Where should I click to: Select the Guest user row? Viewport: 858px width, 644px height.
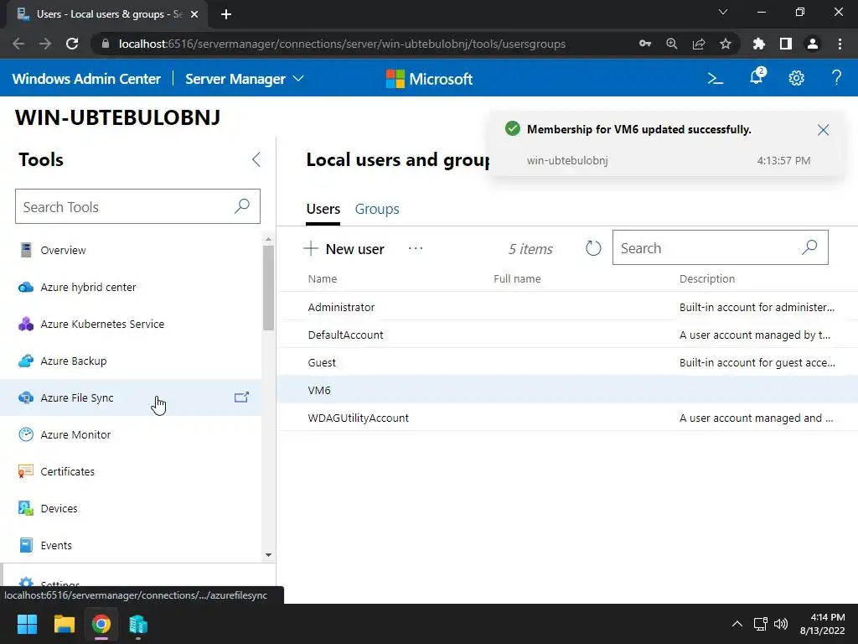pos(567,362)
